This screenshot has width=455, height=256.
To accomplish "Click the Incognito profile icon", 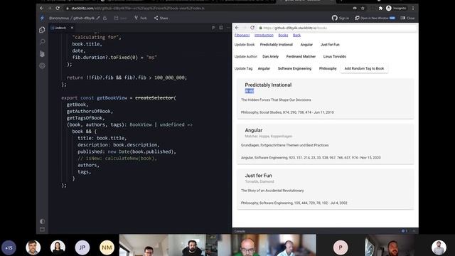I will (x=396, y=8).
